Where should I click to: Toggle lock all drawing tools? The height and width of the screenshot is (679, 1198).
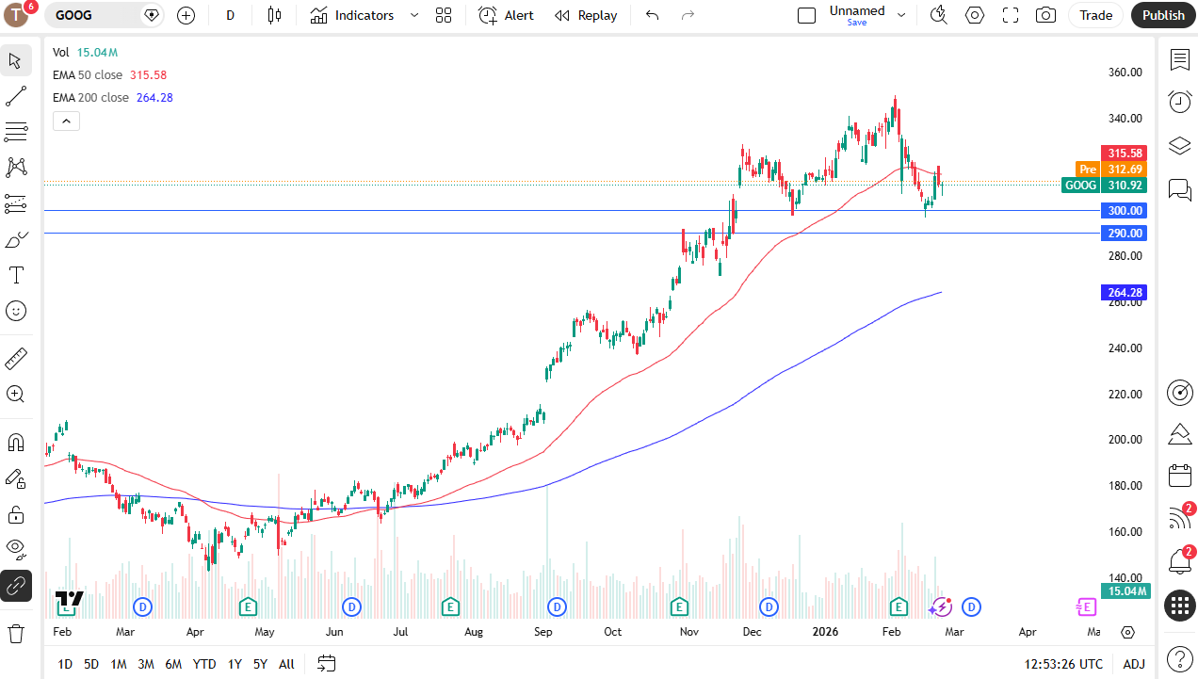(x=16, y=514)
